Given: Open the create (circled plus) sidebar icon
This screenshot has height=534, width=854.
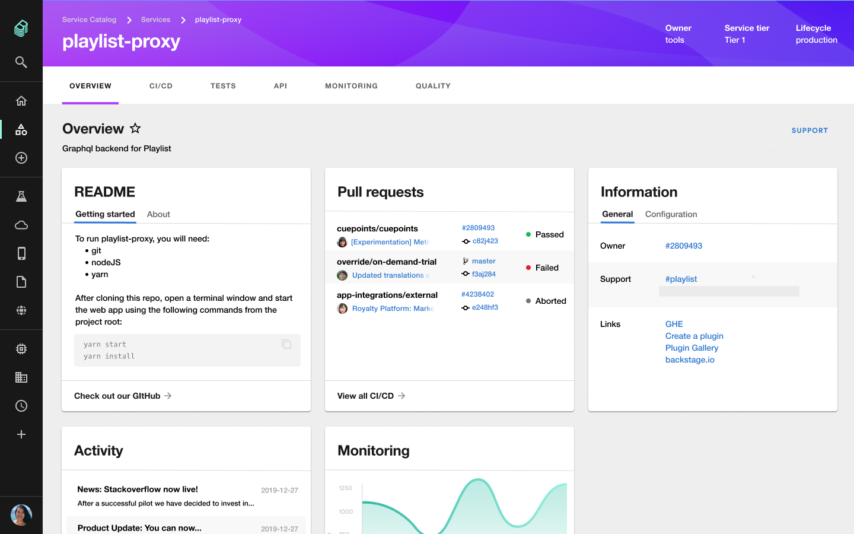Looking at the screenshot, I should [21, 158].
